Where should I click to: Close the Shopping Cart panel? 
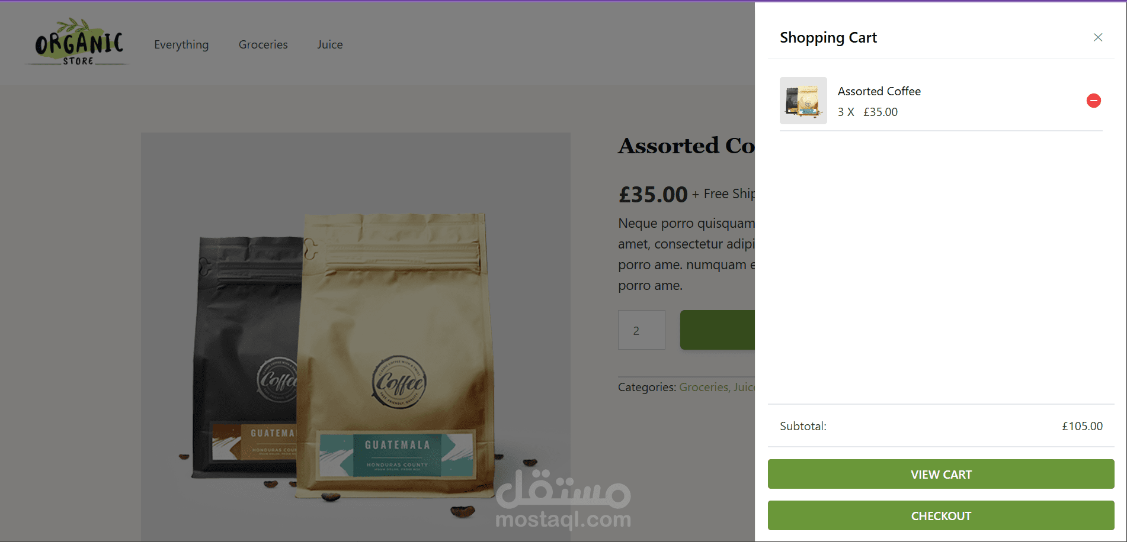coord(1098,37)
